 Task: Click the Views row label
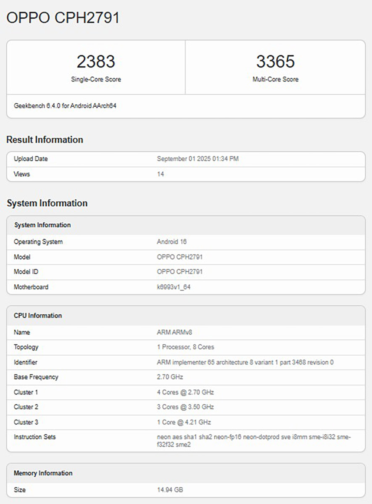click(x=22, y=174)
